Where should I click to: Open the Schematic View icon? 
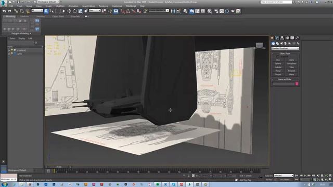click(x=203, y=11)
